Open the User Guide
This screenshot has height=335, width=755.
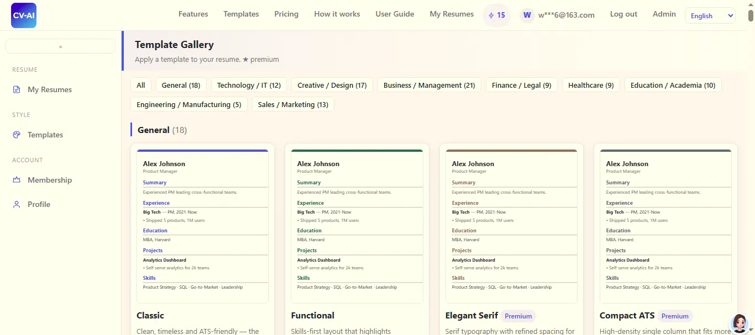click(395, 14)
